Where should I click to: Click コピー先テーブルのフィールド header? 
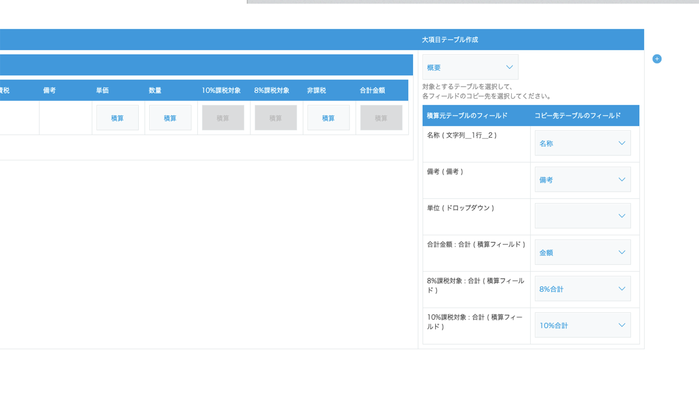coord(577,116)
